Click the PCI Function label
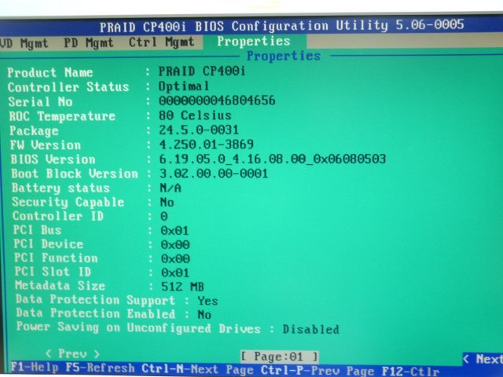 point(56,258)
